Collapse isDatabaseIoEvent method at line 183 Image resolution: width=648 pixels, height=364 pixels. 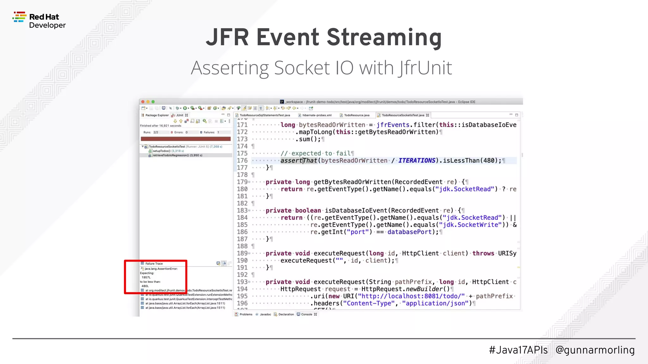click(x=249, y=210)
